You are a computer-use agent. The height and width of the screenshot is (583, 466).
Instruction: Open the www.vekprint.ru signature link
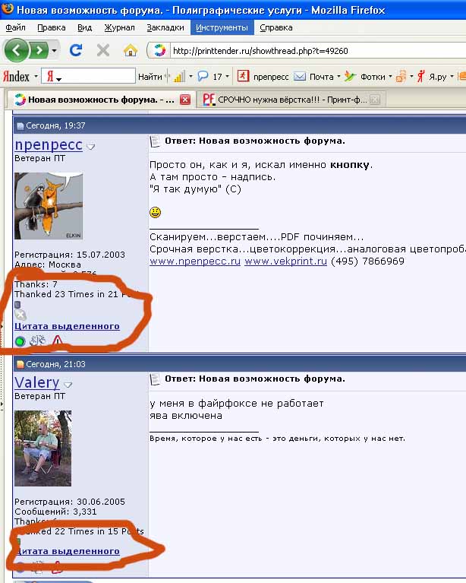tap(285, 261)
